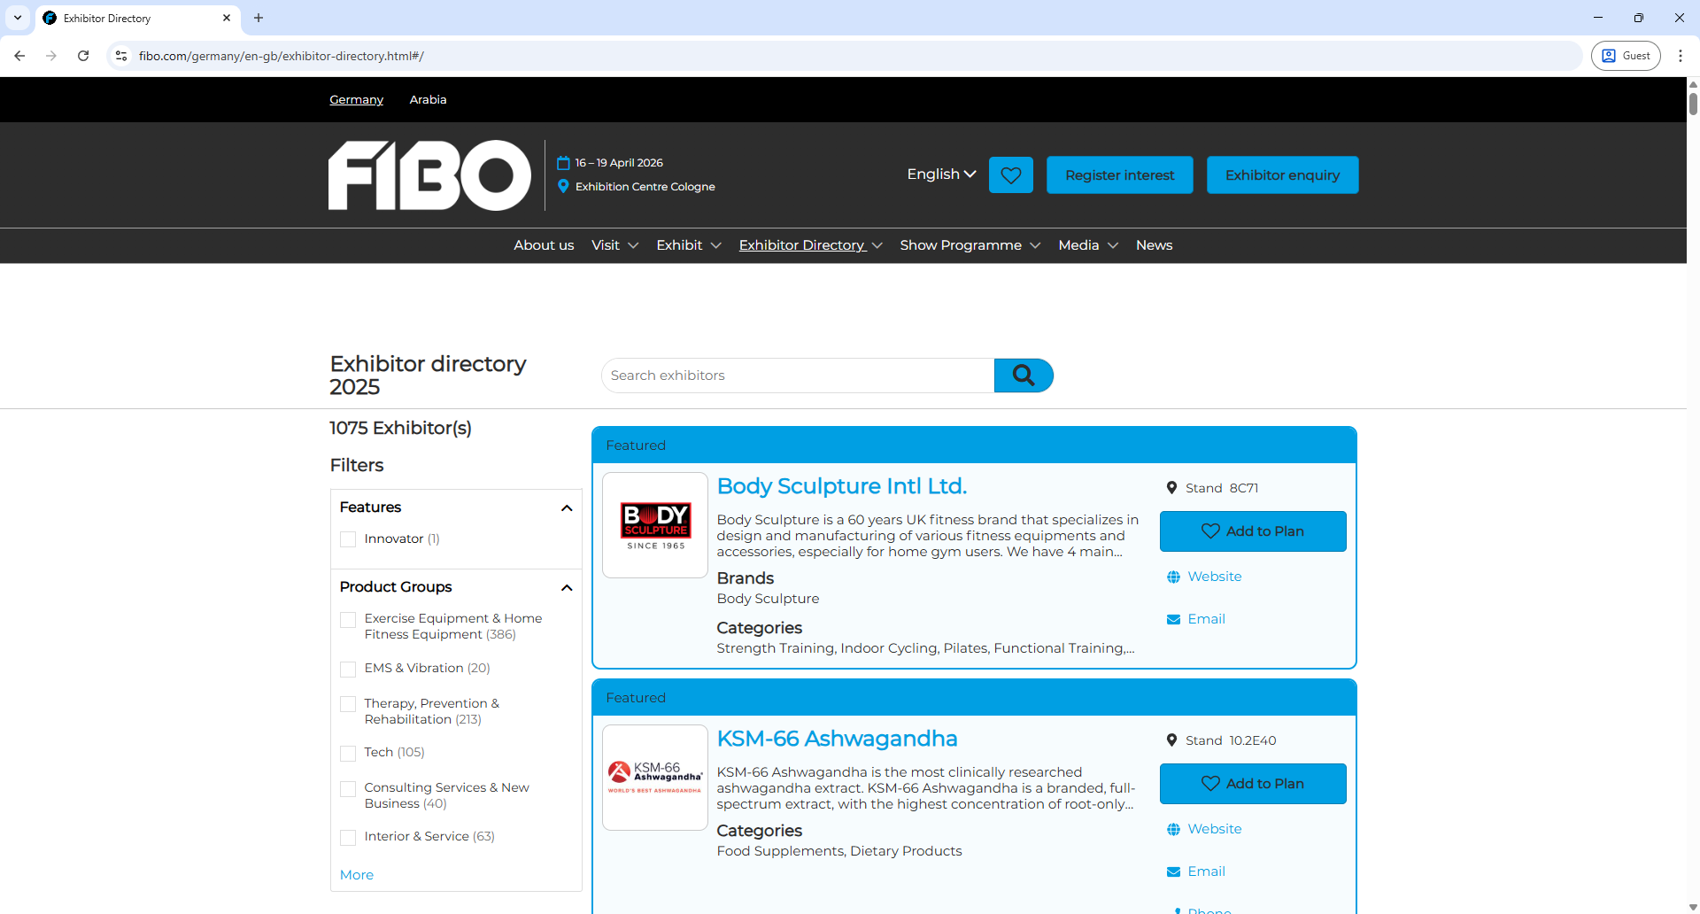Click the Email envelope icon for KSM-66 Ashwagandha
The image size is (1700, 914).
pyautogui.click(x=1174, y=871)
